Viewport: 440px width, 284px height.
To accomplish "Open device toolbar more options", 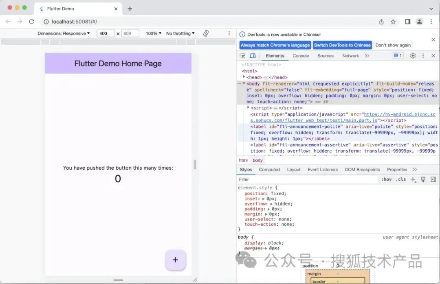I will point(229,33).
